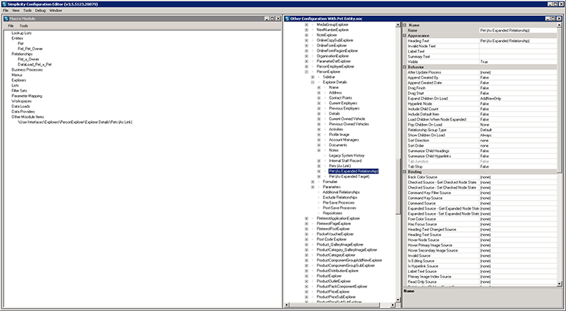Select the Relationship Group Type property row
Image resolution: width=566 pixels, height=311 pixels.
tap(482, 130)
